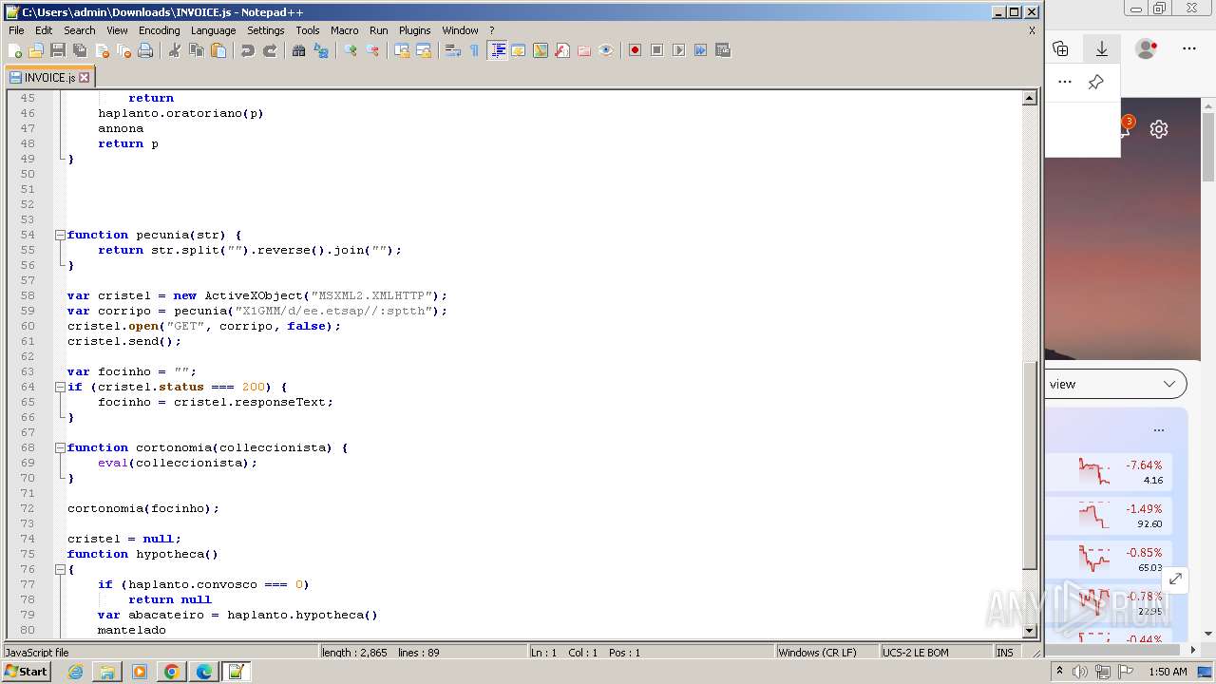Open the Encoding menu
The width and height of the screenshot is (1216, 684).
coord(159,30)
